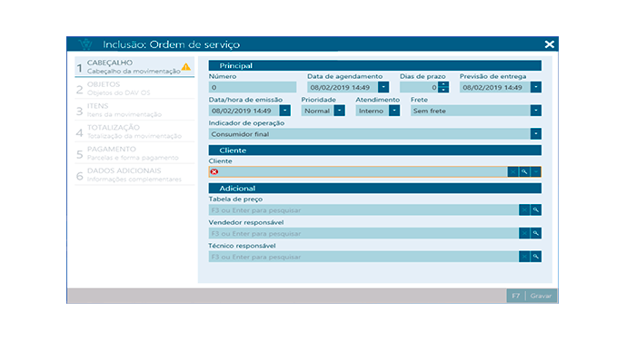Go to the Pagamento step
This screenshot has height=340, width=626.
coord(134,153)
